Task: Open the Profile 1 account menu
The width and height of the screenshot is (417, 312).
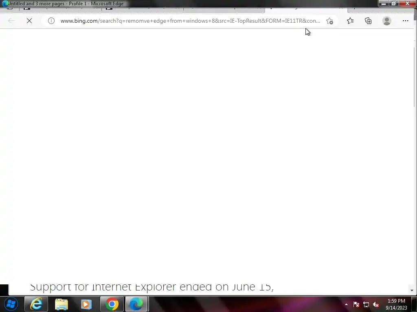Action: pyautogui.click(x=387, y=21)
